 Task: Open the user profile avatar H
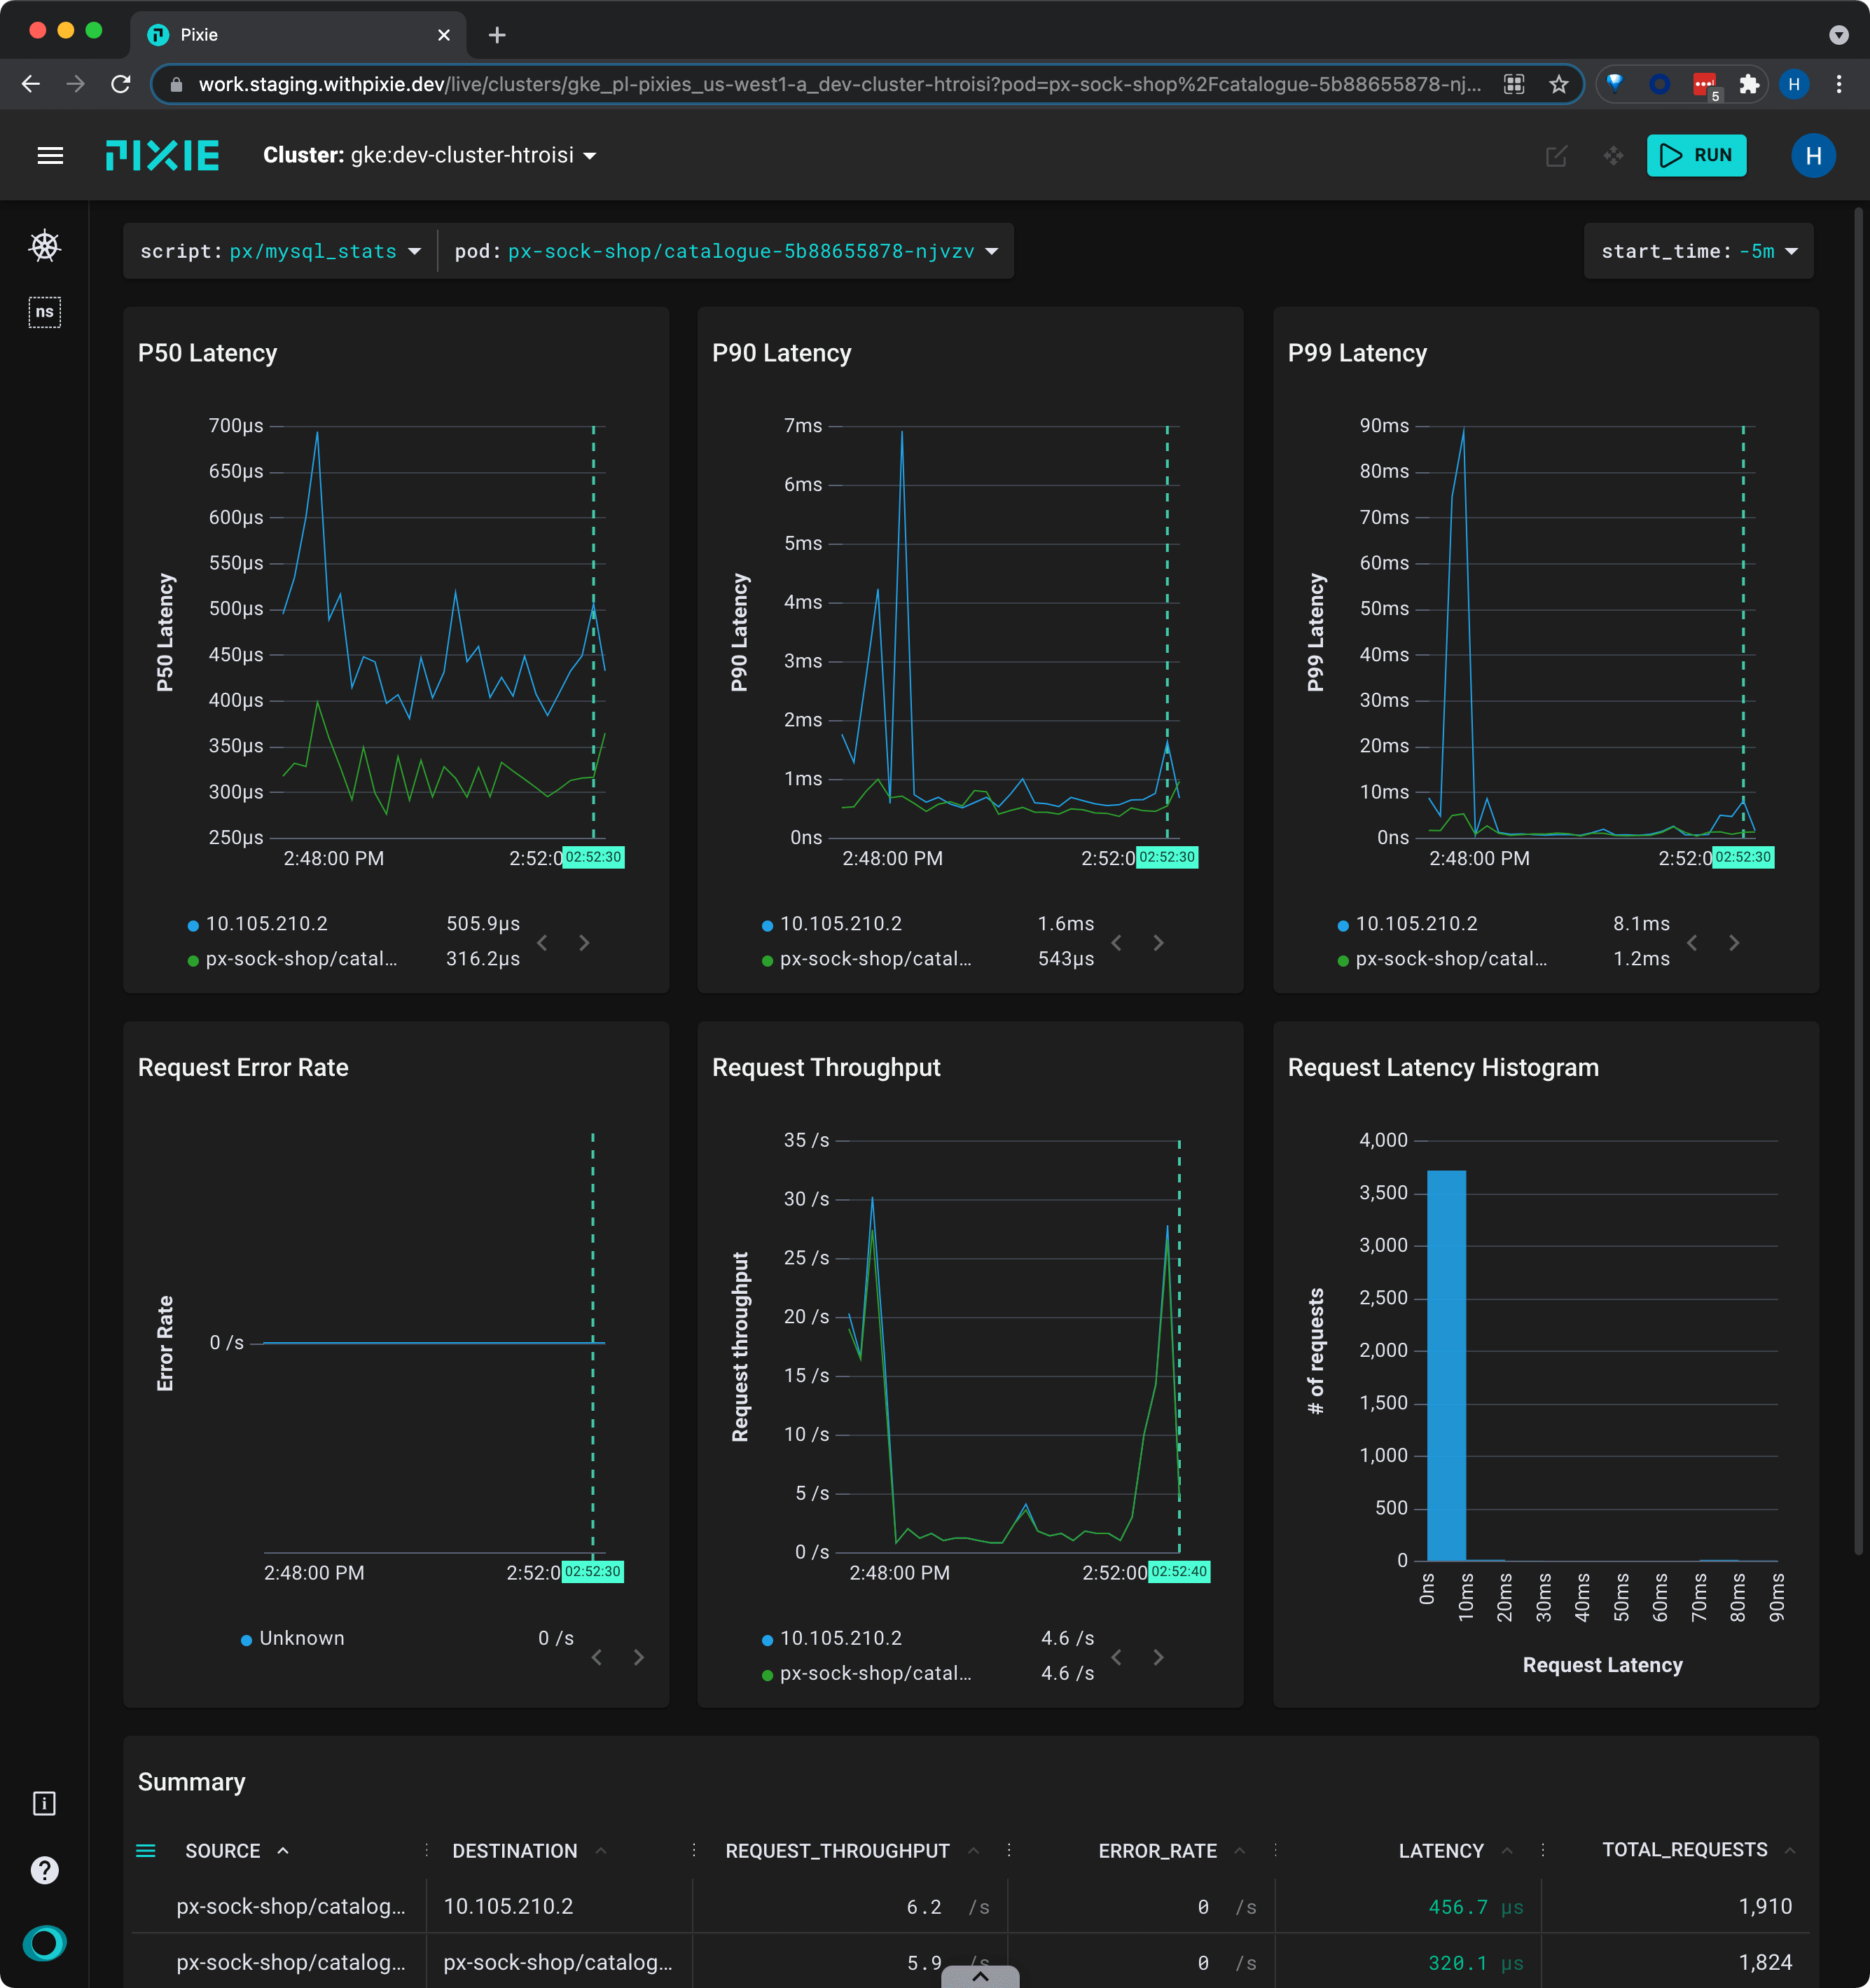(1813, 156)
